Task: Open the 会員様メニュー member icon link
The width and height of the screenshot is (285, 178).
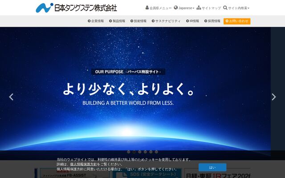Action: click(x=159, y=8)
